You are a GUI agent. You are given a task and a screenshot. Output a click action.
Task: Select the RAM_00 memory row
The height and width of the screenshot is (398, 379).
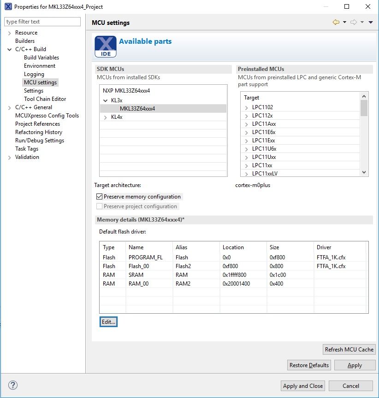pos(233,283)
